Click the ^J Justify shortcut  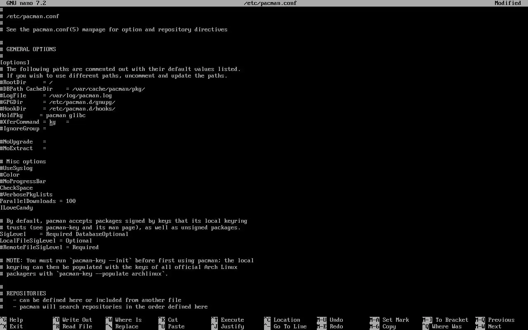[228, 326]
